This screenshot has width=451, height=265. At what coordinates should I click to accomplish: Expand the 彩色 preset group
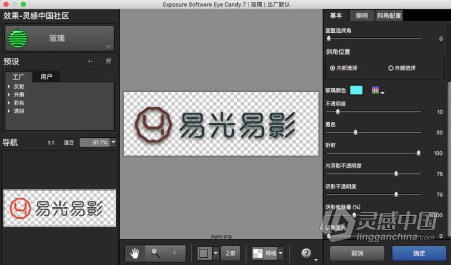coord(9,102)
